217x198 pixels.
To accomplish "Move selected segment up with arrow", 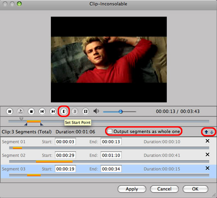I will tap(206, 132).
